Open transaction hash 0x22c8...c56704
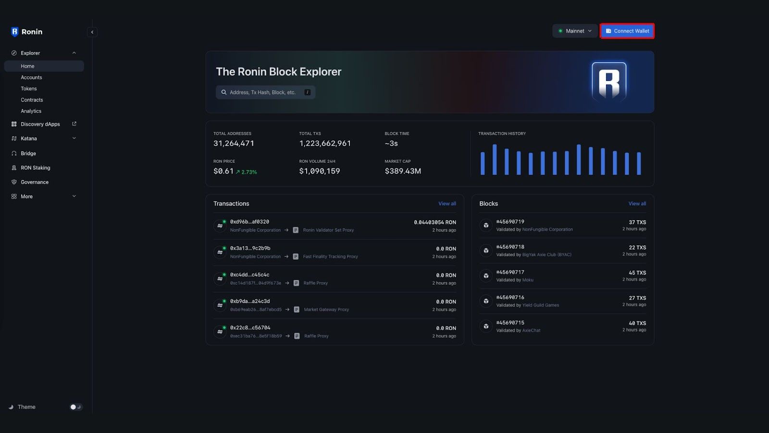The width and height of the screenshot is (769, 433). click(250, 328)
